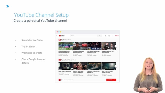Open the ZAYN Dusk Till Dawn thumbnail

(x=65, y=66)
